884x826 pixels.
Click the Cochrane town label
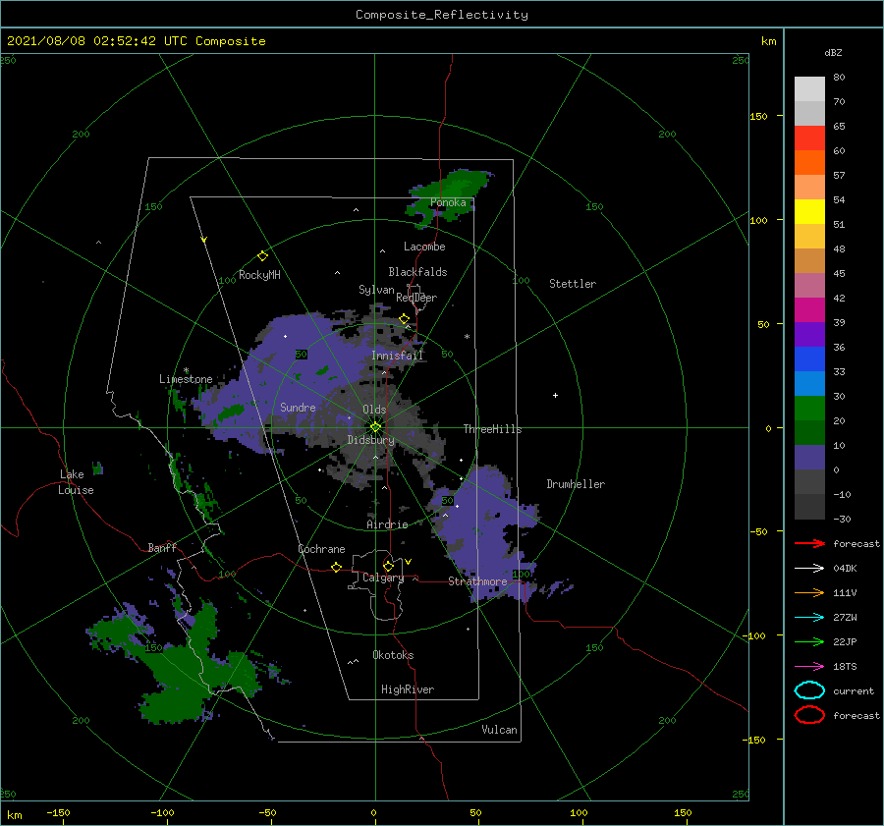click(x=321, y=549)
